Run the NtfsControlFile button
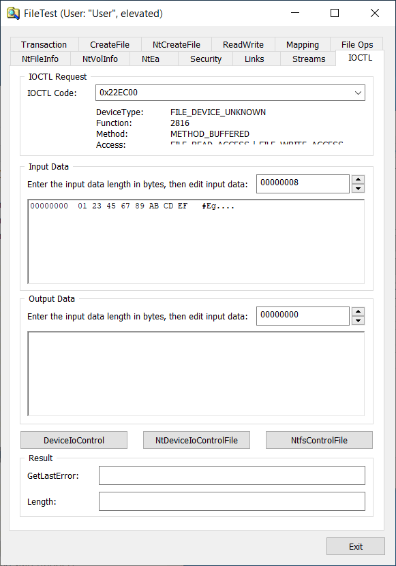This screenshot has width=396, height=566. tap(319, 440)
